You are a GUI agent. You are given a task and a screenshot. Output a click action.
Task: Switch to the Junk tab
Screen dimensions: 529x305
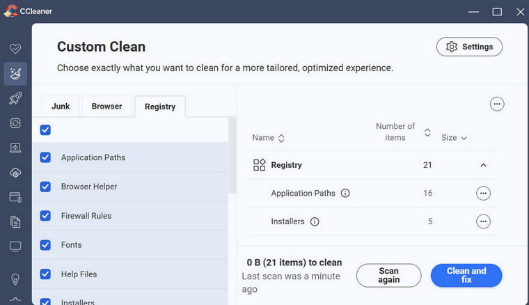[x=61, y=107]
